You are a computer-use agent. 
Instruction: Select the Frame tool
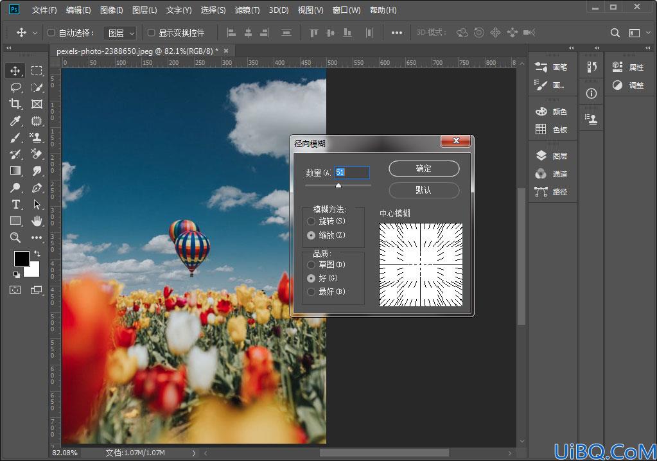(37, 104)
